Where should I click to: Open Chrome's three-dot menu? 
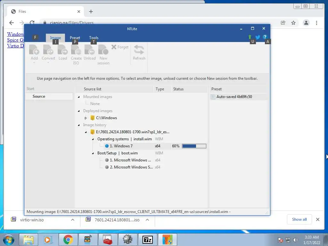[x=317, y=23]
